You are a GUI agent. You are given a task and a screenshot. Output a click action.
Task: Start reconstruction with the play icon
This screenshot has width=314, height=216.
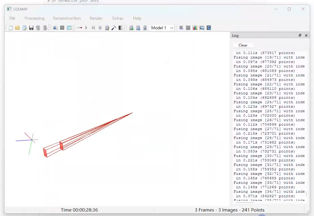86,28
